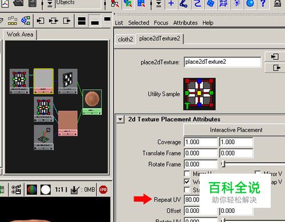Collapse 2d Texture Placement Attributes section
This screenshot has width=285, height=222.
[120, 120]
